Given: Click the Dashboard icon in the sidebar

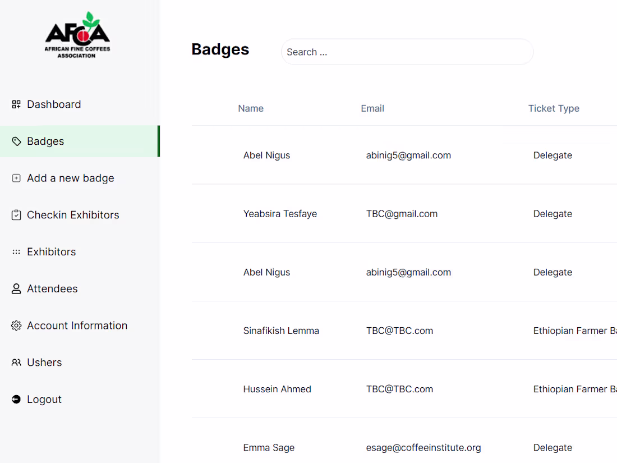Looking at the screenshot, I should pos(16,104).
